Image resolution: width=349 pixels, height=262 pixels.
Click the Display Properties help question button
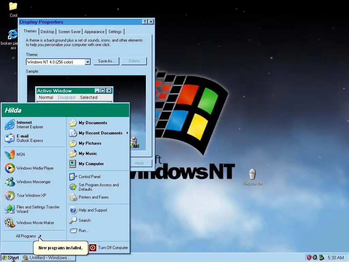click(145, 21)
